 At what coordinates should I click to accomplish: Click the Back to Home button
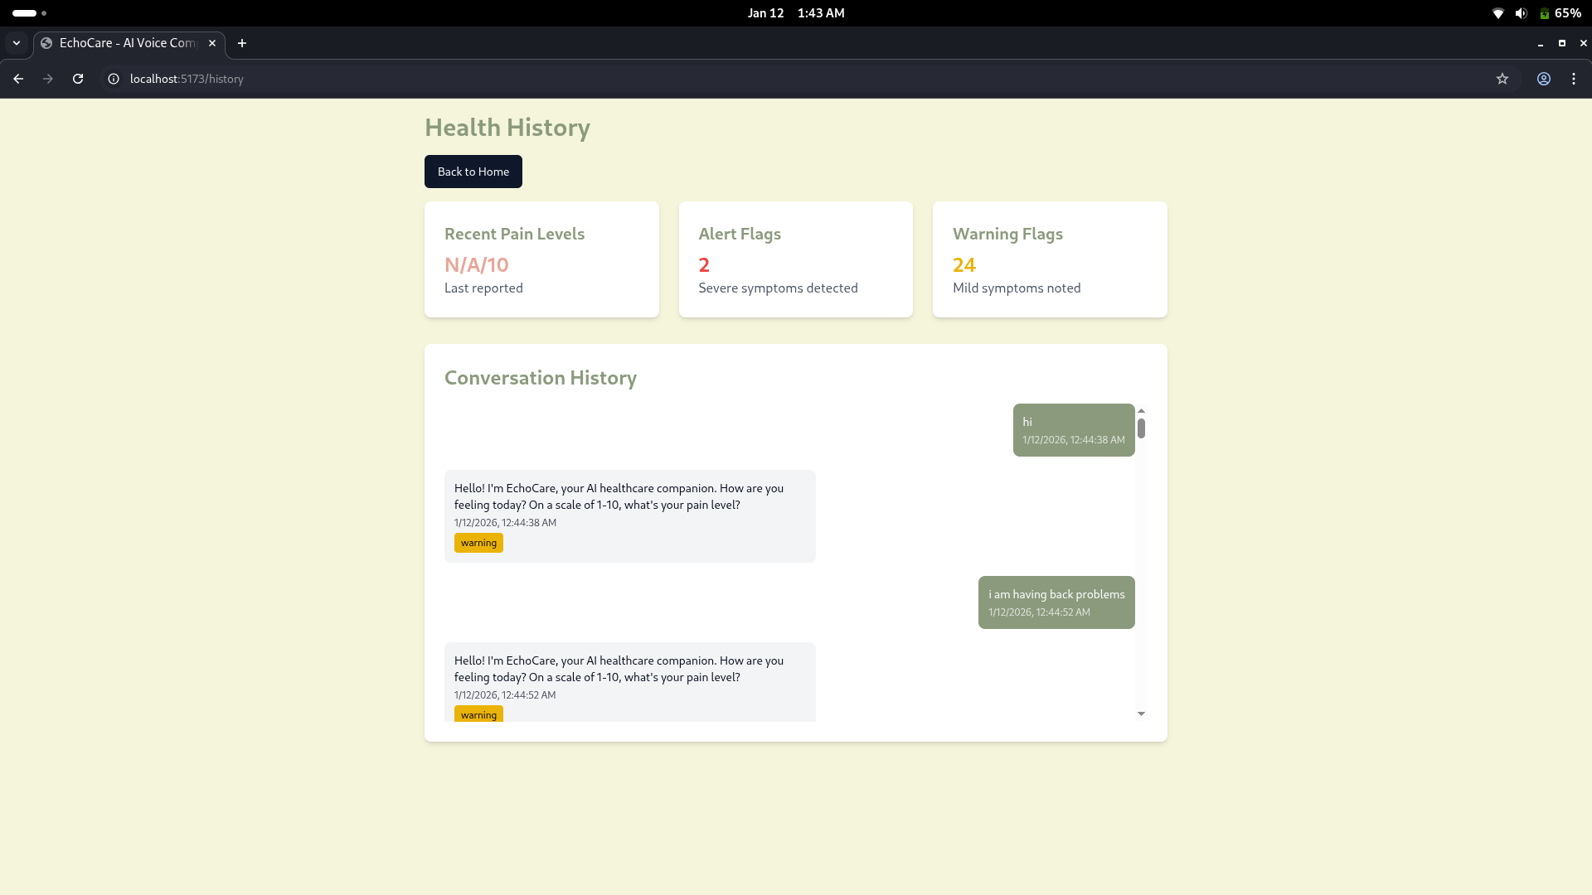coord(473,172)
